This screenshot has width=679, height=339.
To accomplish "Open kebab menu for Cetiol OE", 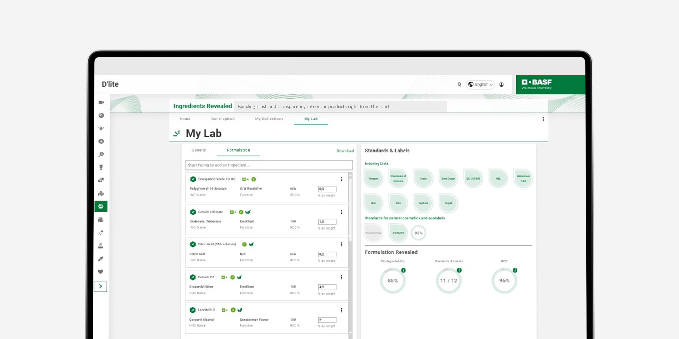I will (342, 277).
